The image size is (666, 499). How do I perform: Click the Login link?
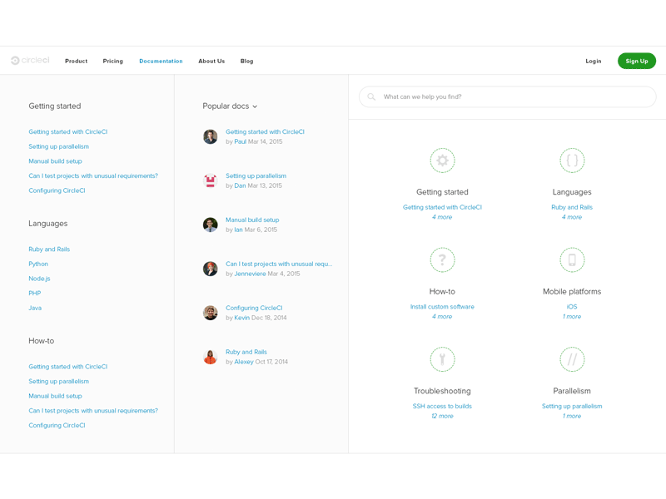pos(593,61)
